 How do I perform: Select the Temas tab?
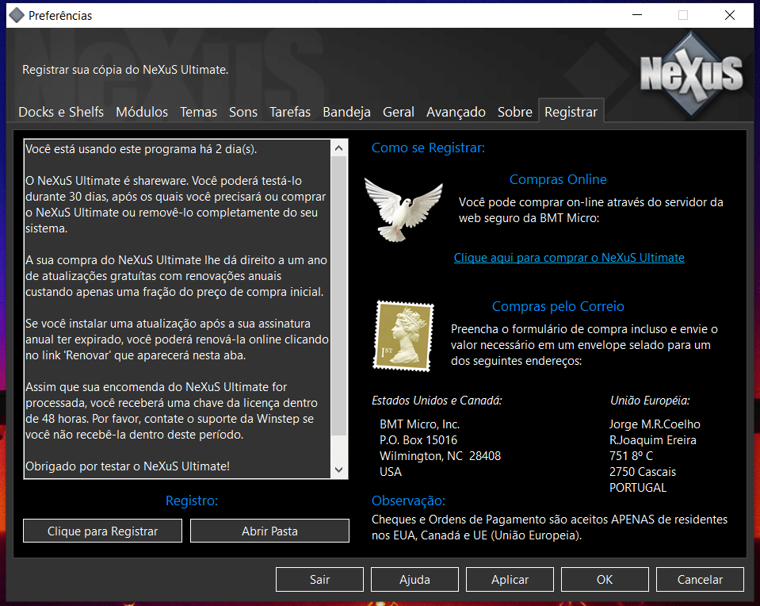tap(198, 112)
